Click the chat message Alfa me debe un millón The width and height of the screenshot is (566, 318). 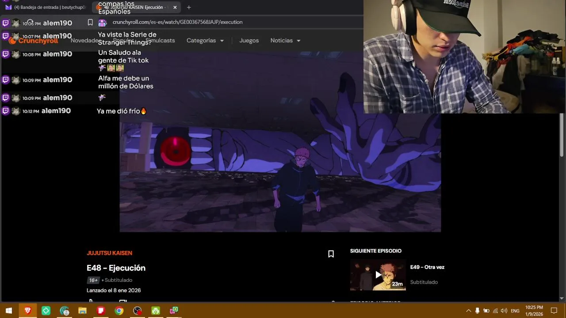(x=126, y=82)
